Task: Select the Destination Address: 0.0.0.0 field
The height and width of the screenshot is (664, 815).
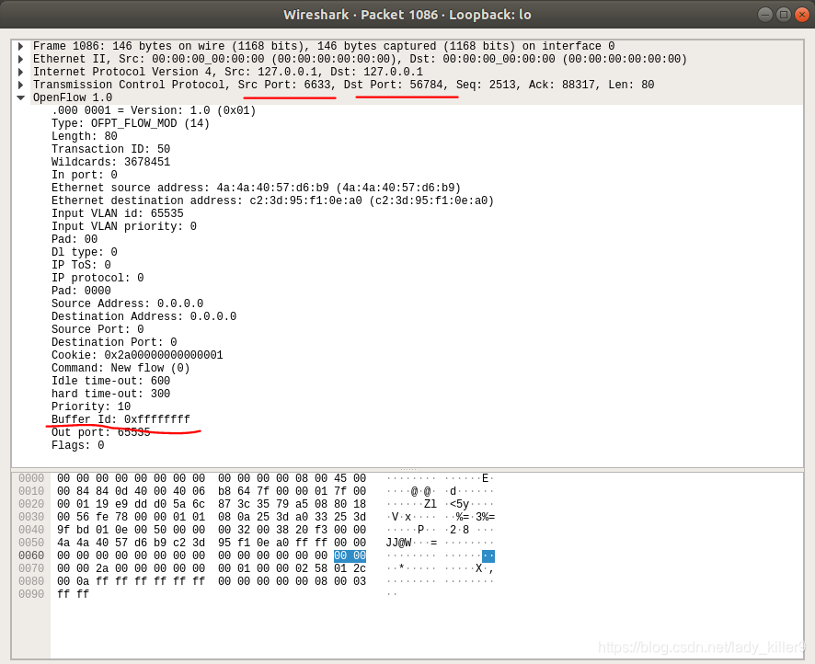Action: [144, 316]
